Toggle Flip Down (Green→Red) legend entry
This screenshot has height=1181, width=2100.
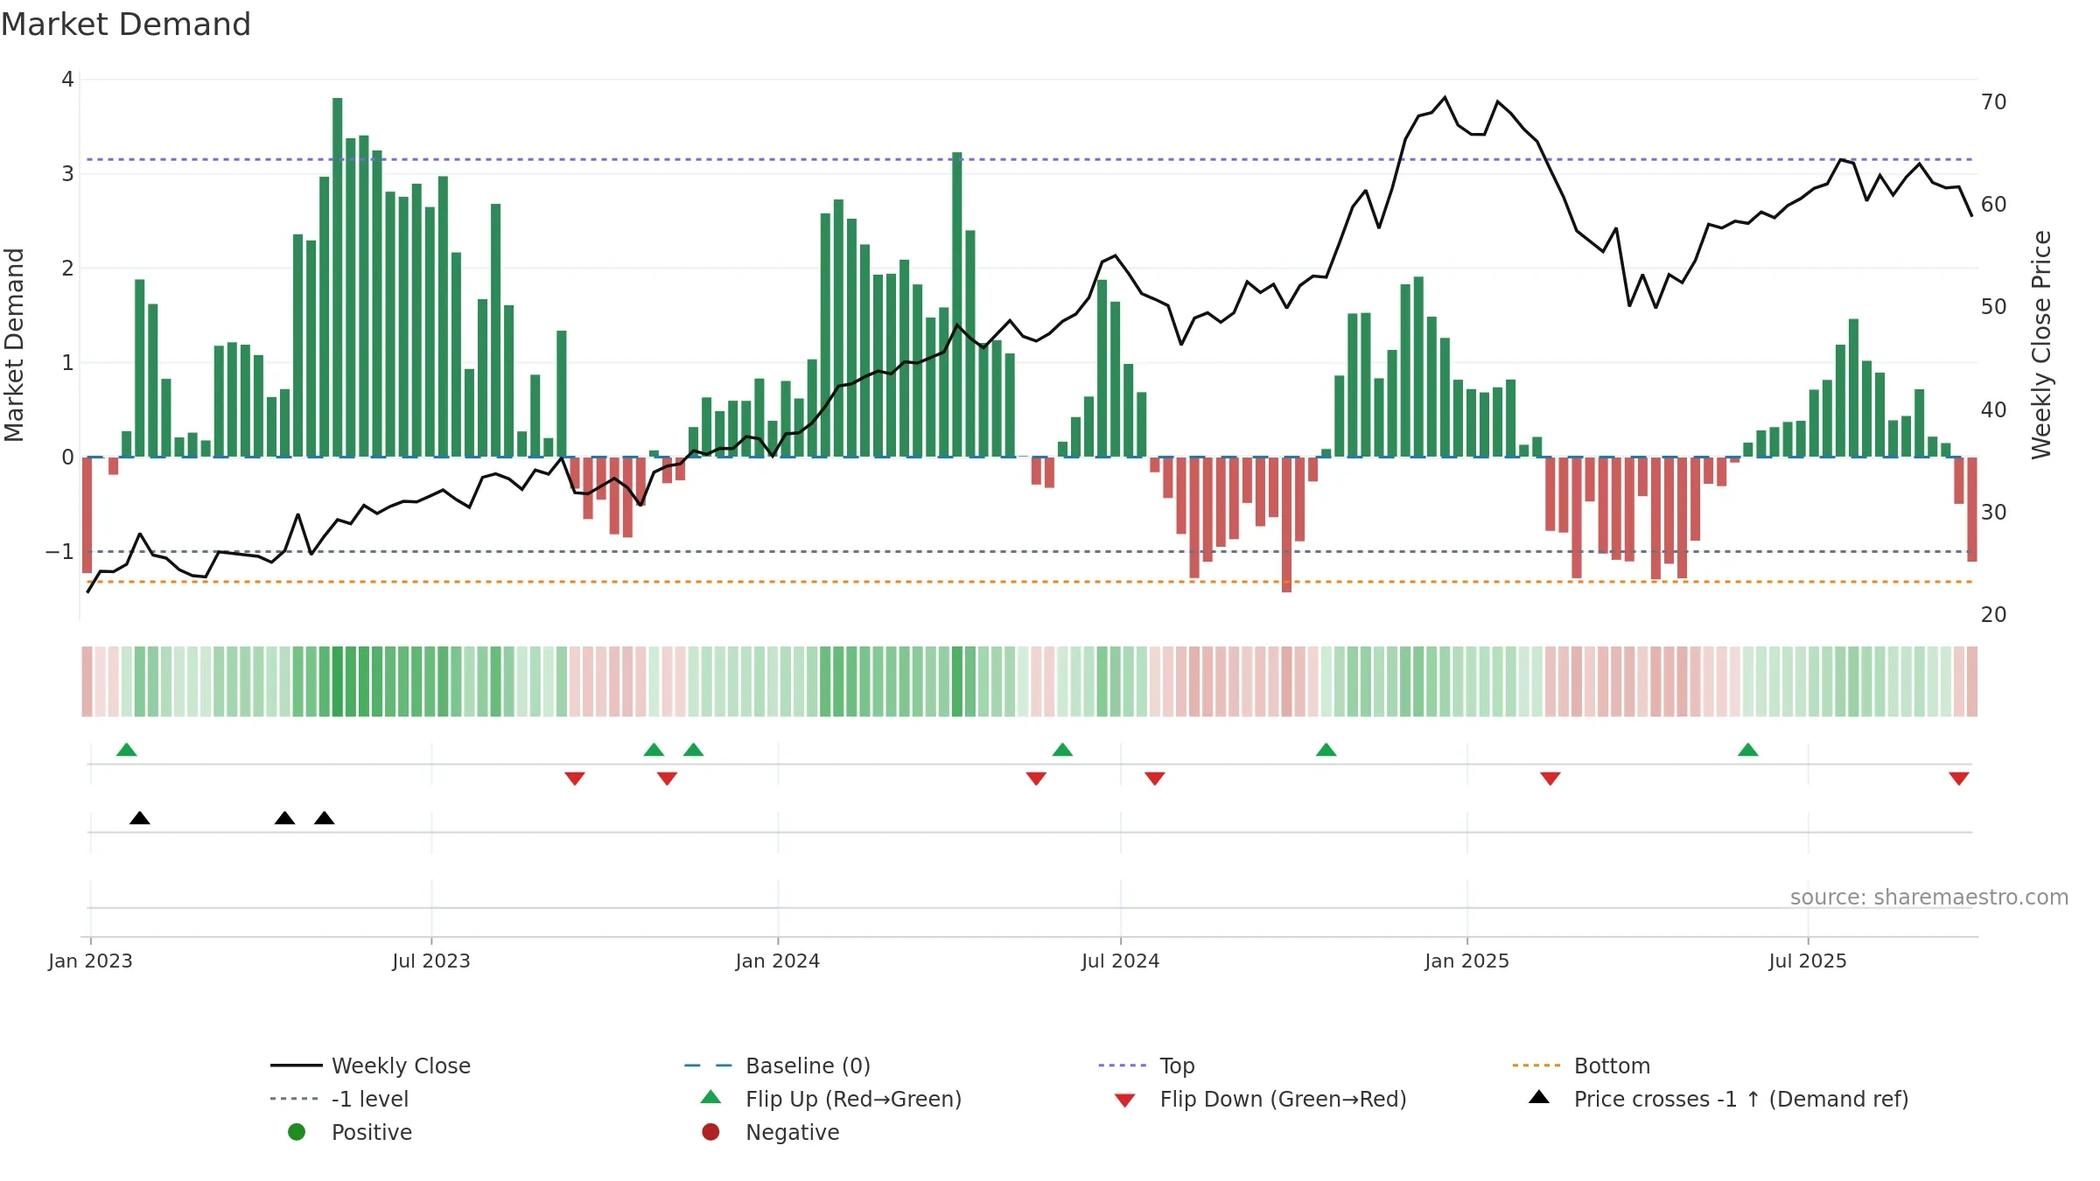(x=1260, y=1099)
